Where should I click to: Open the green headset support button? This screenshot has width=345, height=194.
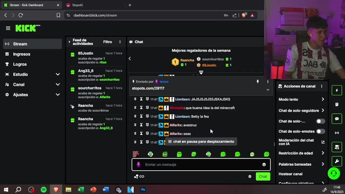tap(334, 173)
